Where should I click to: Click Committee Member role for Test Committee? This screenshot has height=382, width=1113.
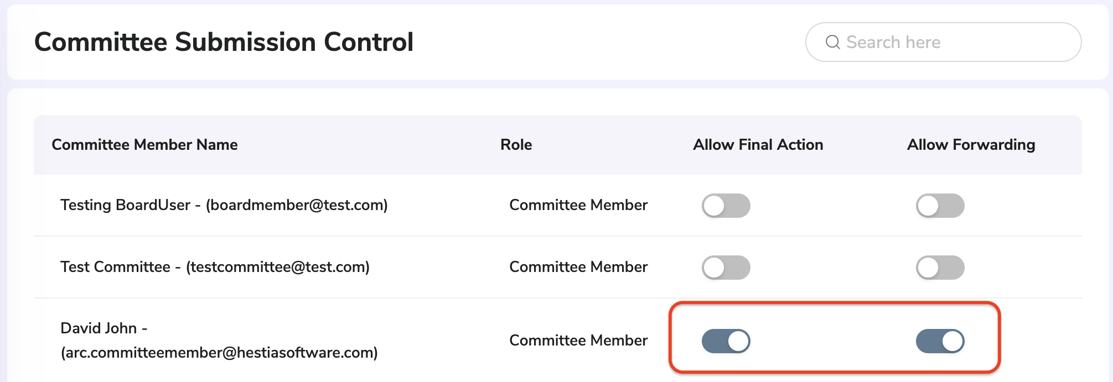[578, 267]
